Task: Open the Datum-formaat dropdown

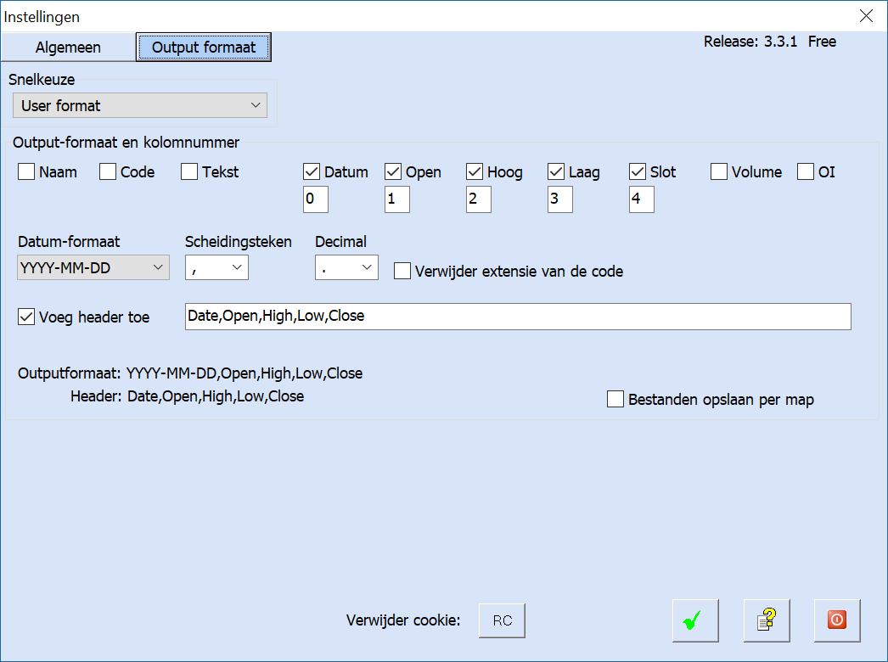Action: (93, 268)
